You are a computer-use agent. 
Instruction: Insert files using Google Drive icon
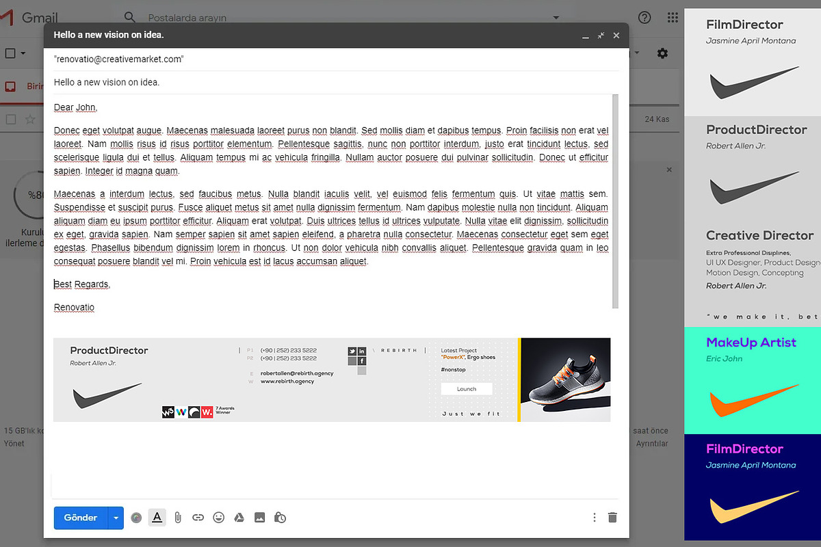coord(239,518)
